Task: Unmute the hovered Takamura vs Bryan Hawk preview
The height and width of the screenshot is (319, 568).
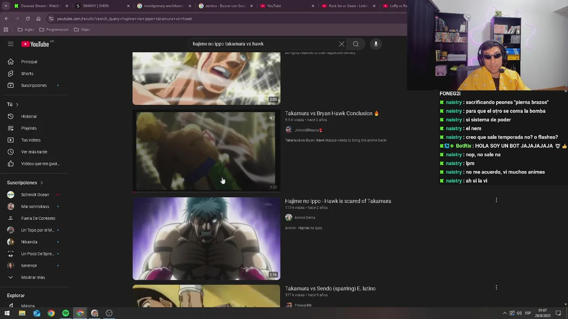Action: pos(272,118)
